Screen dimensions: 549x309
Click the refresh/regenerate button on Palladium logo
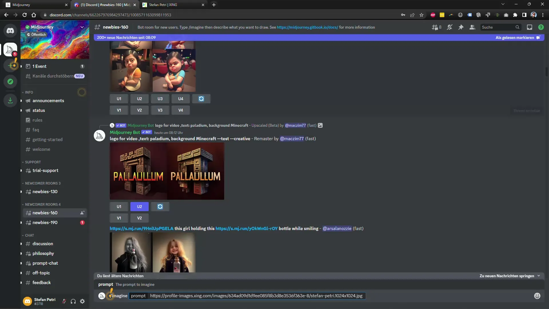160,206
